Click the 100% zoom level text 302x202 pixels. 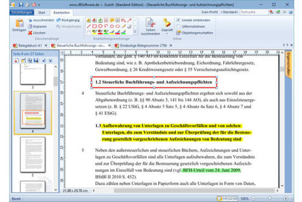(244, 198)
